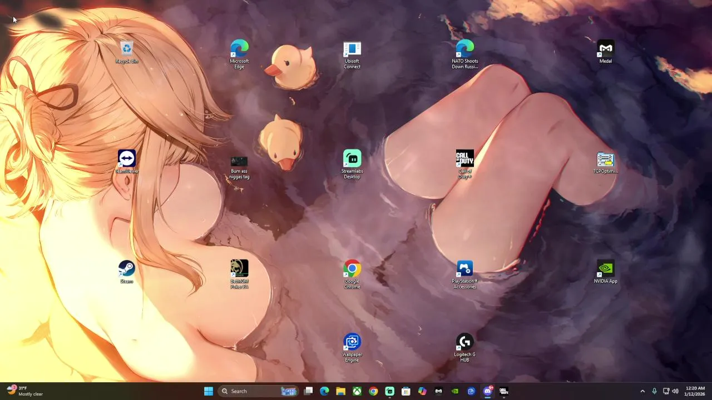Select the BetMGM Poker PA shortcut
The image size is (712, 400).
(239, 274)
